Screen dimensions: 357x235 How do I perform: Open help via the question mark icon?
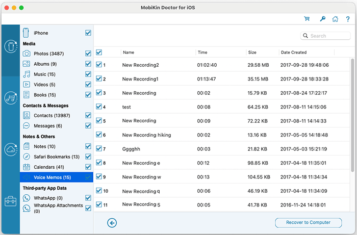tap(348, 19)
